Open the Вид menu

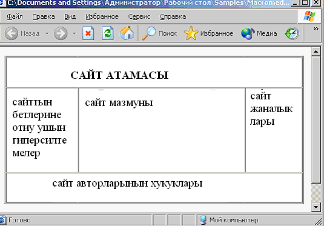click(x=70, y=16)
